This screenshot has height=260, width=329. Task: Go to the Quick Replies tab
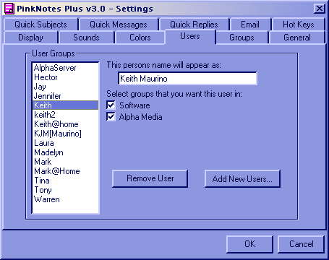pyautogui.click(x=194, y=25)
